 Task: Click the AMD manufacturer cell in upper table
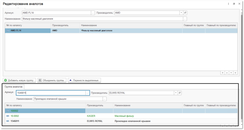[x=65, y=31]
